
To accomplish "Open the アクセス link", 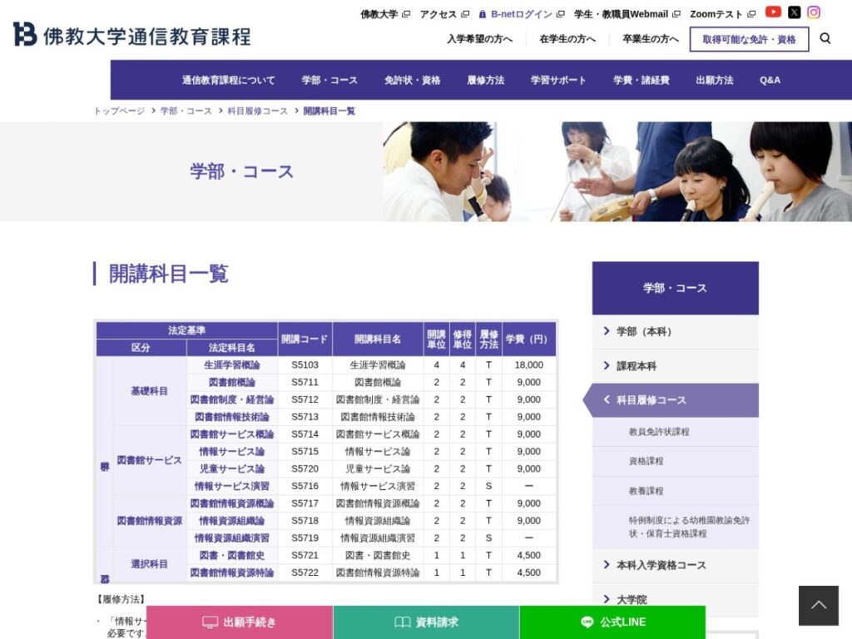I will coord(444,14).
